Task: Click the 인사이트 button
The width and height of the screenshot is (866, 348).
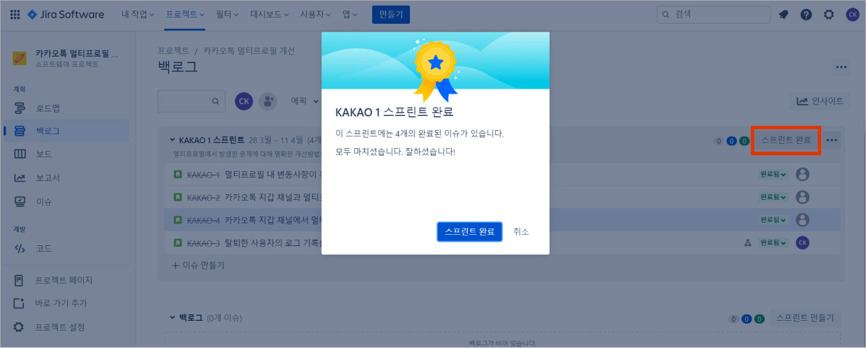Action: tap(821, 101)
